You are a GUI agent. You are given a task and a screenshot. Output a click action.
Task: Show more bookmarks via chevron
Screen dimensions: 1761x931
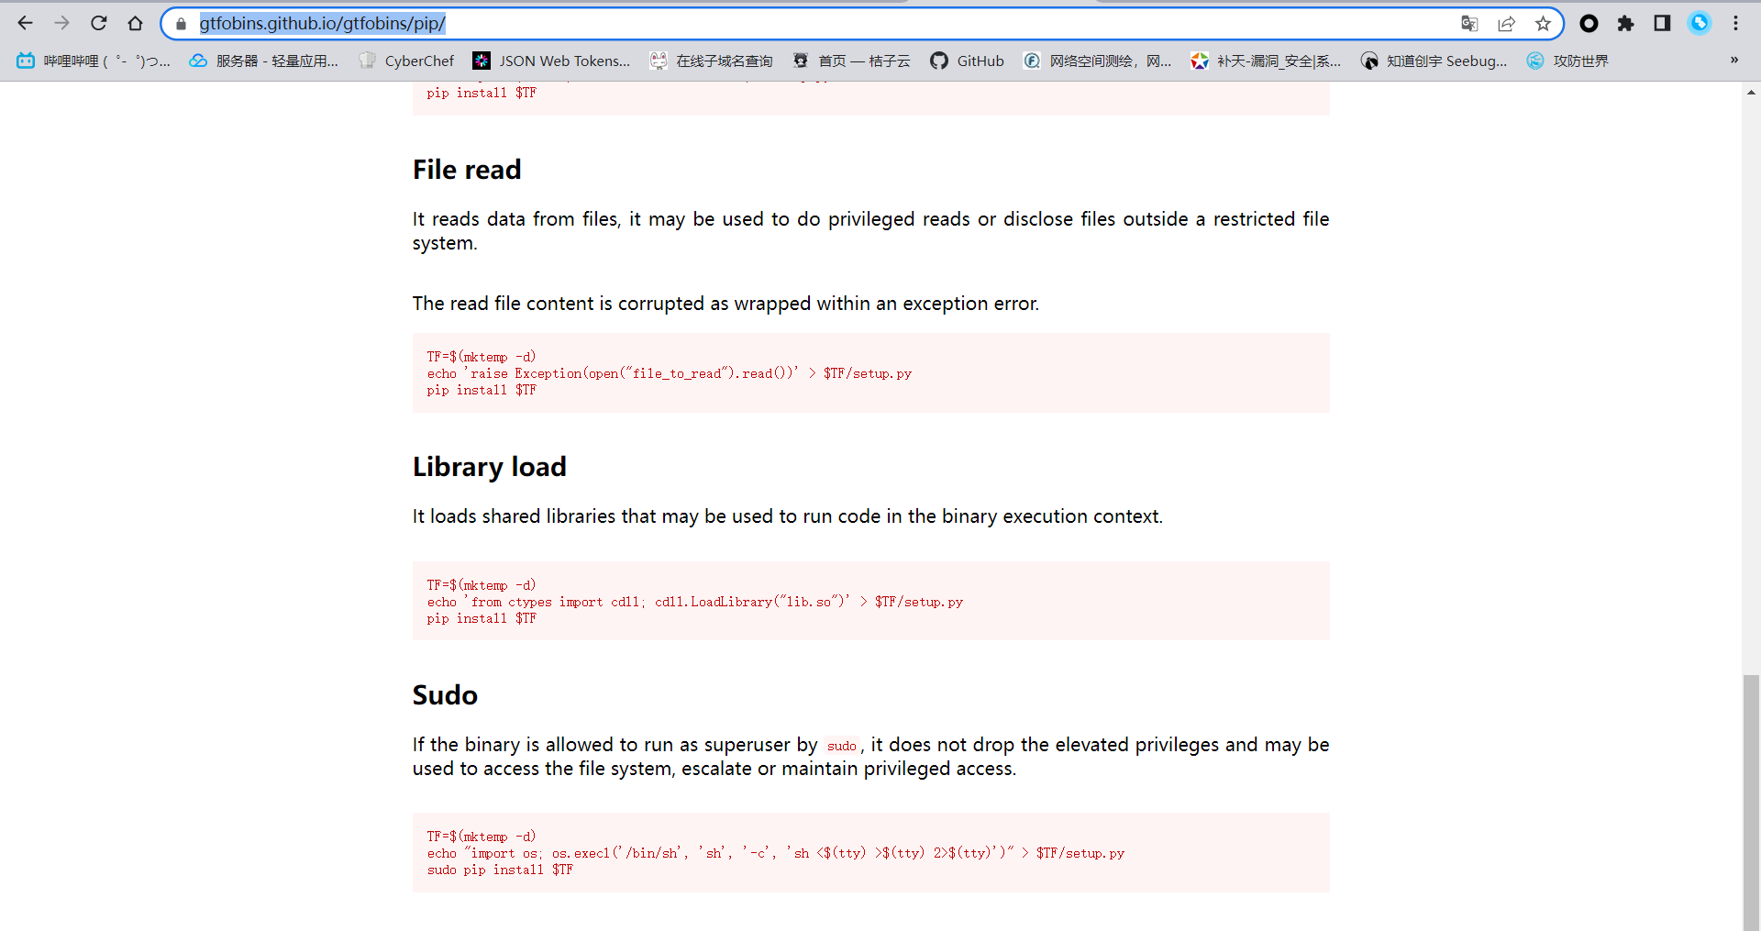(x=1733, y=61)
